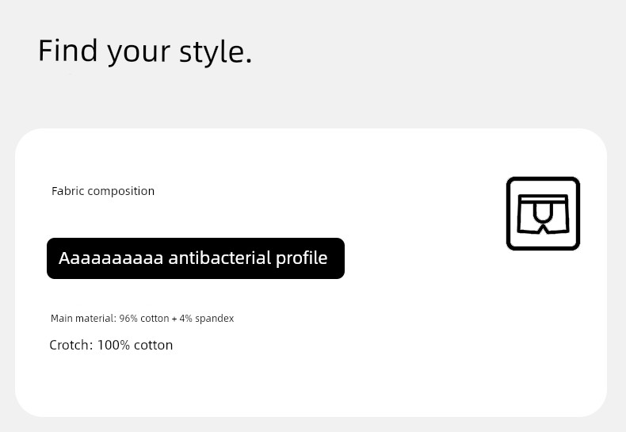Select the 'Find your style.' heading
Screen dimensions: 626x432
145,51
